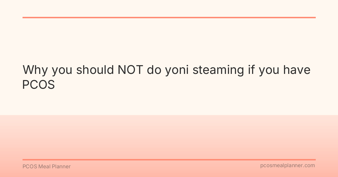Click the word Planner in the footer
The image size is (338, 177).
[x=61, y=167]
